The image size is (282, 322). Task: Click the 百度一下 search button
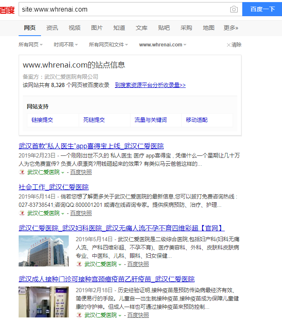[262, 9]
